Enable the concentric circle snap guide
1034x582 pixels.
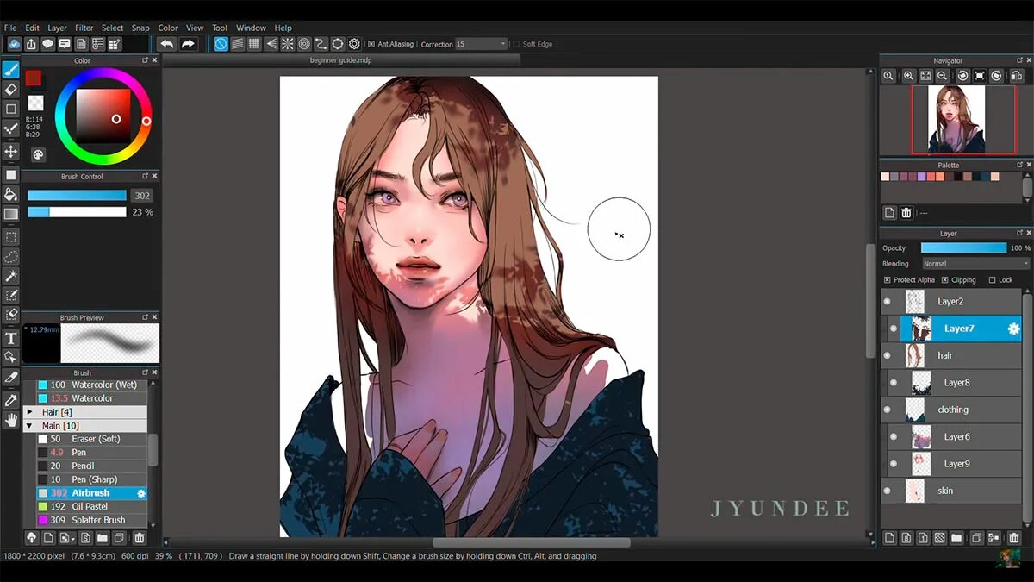coord(304,44)
